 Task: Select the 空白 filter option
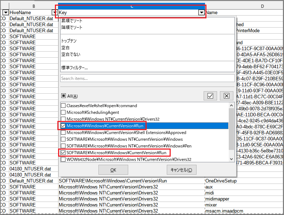(66, 48)
